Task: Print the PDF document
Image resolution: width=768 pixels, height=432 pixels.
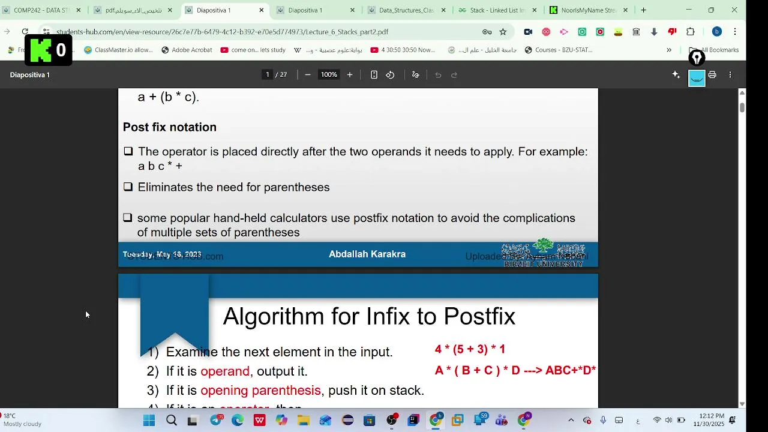Action: (x=712, y=74)
